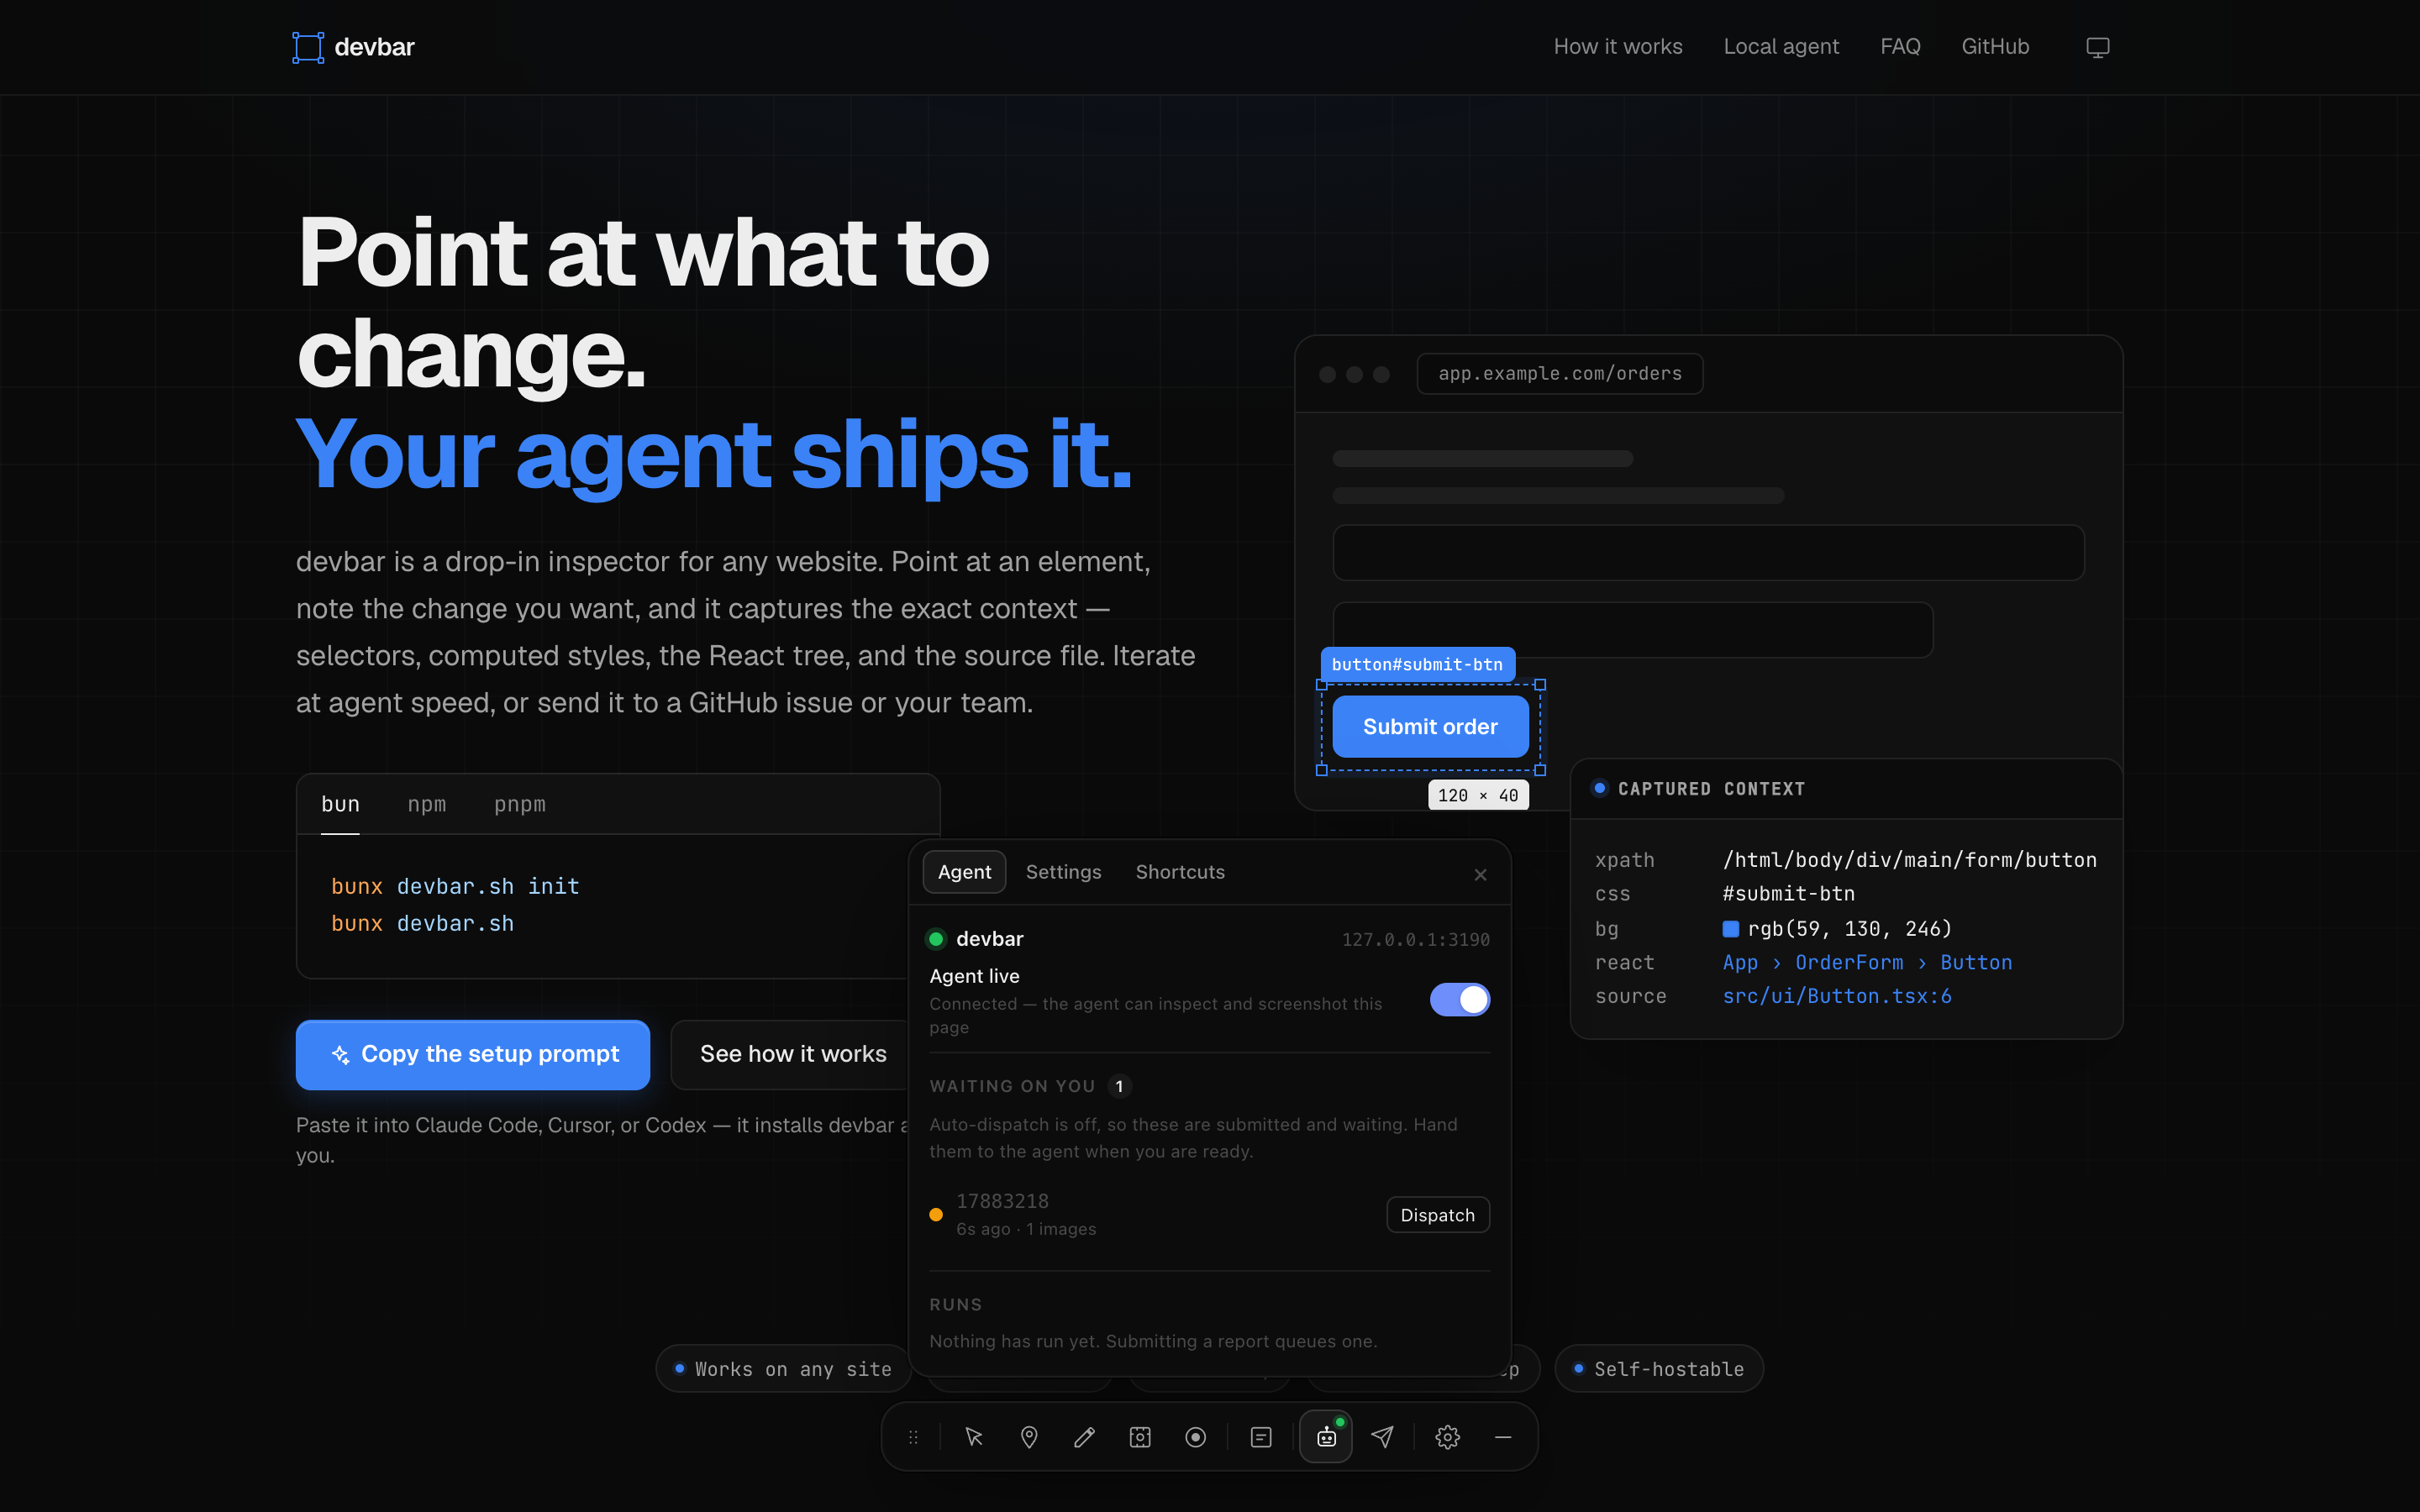Image resolution: width=2420 pixels, height=1512 pixels.
Task: Close the agent panel with X
Action: (1480, 875)
